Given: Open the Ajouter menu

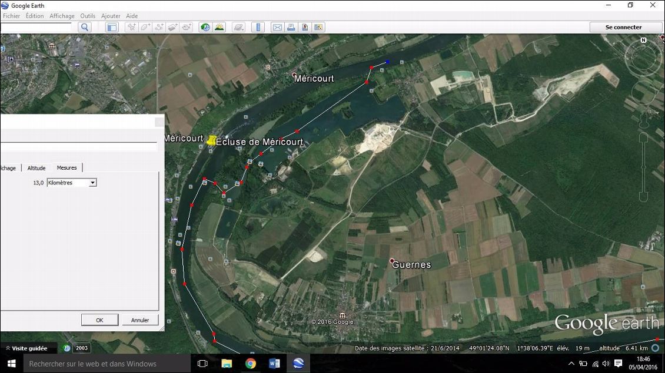Looking at the screenshot, I should click(x=111, y=16).
